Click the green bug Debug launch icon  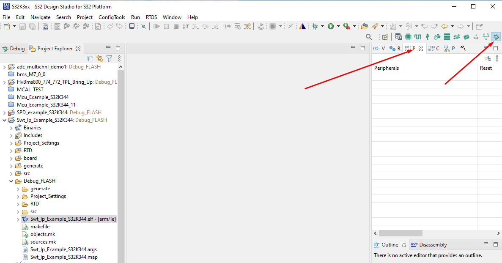315,26
